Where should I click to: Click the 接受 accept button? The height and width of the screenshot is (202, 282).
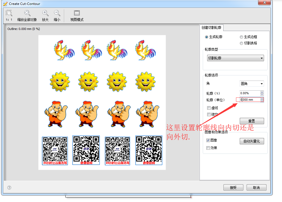click(233, 188)
